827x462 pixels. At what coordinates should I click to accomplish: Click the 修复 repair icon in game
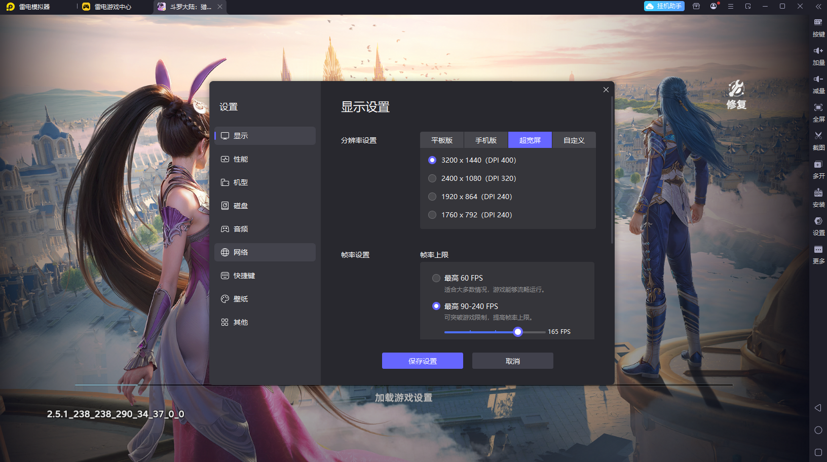736,95
